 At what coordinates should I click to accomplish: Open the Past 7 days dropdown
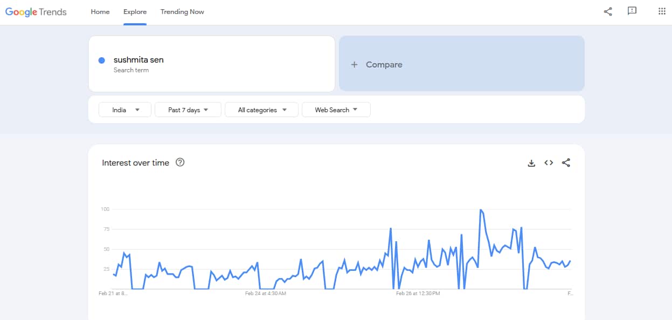coord(188,110)
